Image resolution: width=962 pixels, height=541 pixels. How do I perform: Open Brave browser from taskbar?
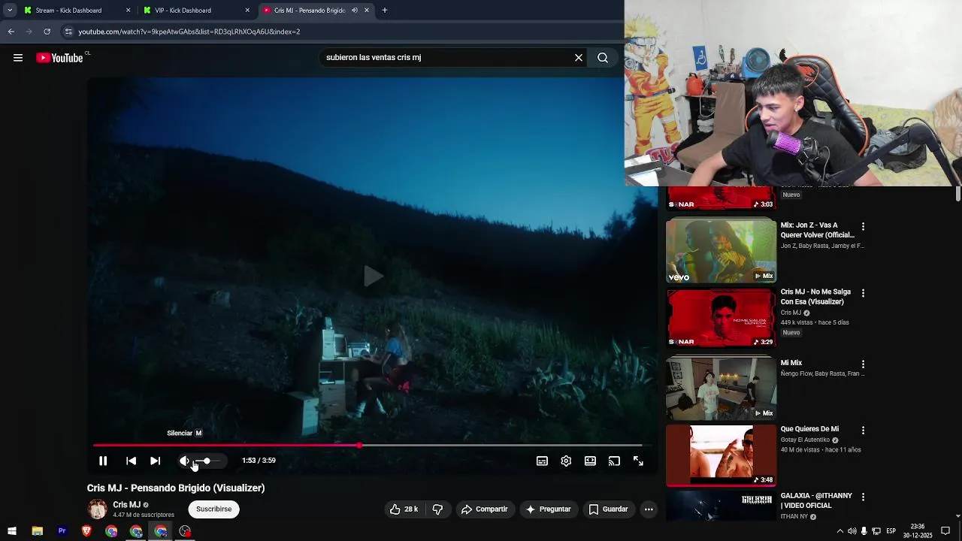click(x=86, y=531)
